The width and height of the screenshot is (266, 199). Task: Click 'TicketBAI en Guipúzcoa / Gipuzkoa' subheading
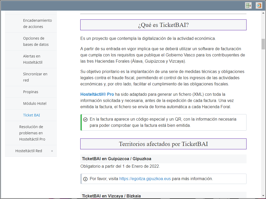coord(117,159)
